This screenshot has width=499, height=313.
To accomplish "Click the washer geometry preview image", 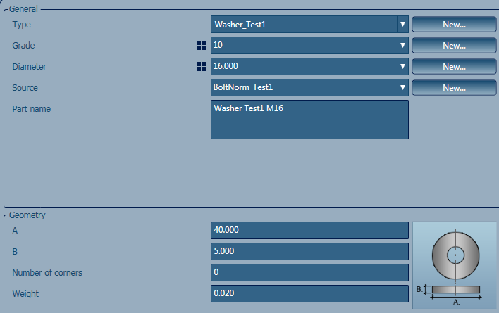I will pyautogui.click(x=455, y=265).
